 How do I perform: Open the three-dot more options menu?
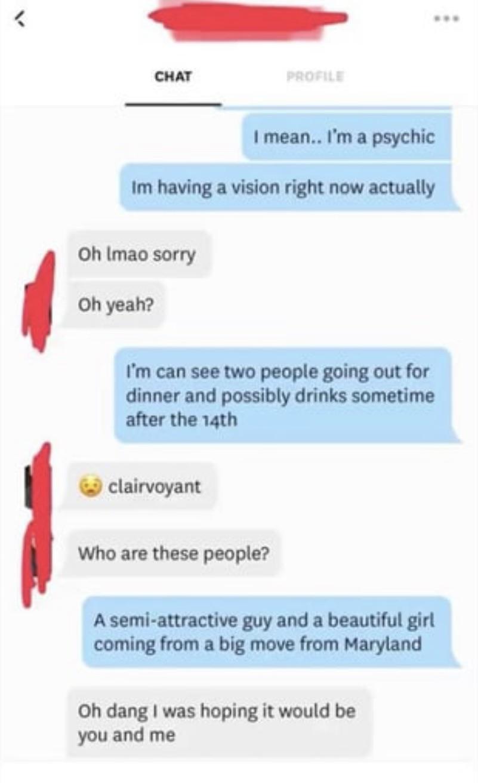448,19
